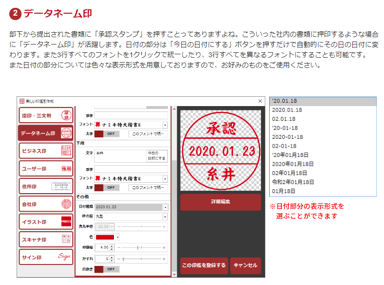Select the 会社印 company seal type
The width and height of the screenshot is (384, 285).
(45, 204)
